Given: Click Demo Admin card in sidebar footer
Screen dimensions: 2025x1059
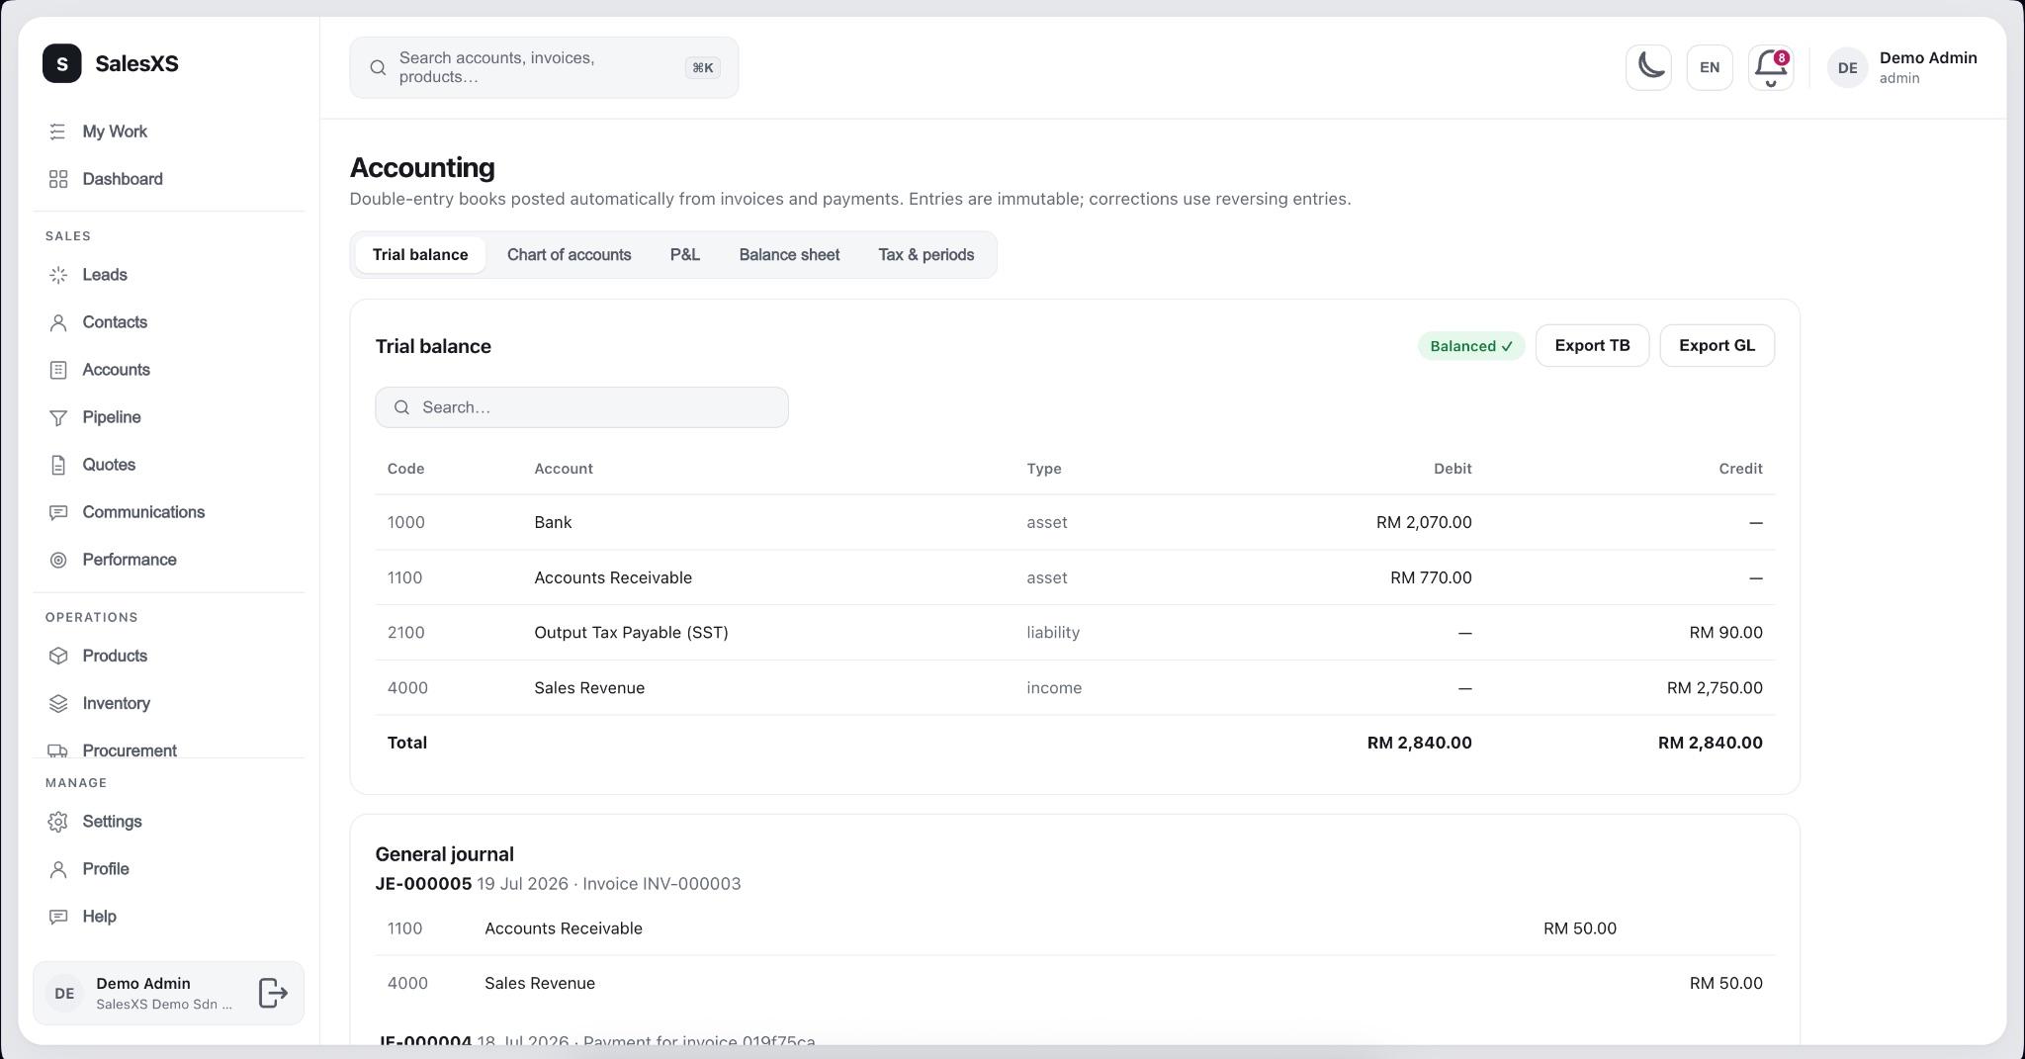Looking at the screenshot, I should click(168, 993).
